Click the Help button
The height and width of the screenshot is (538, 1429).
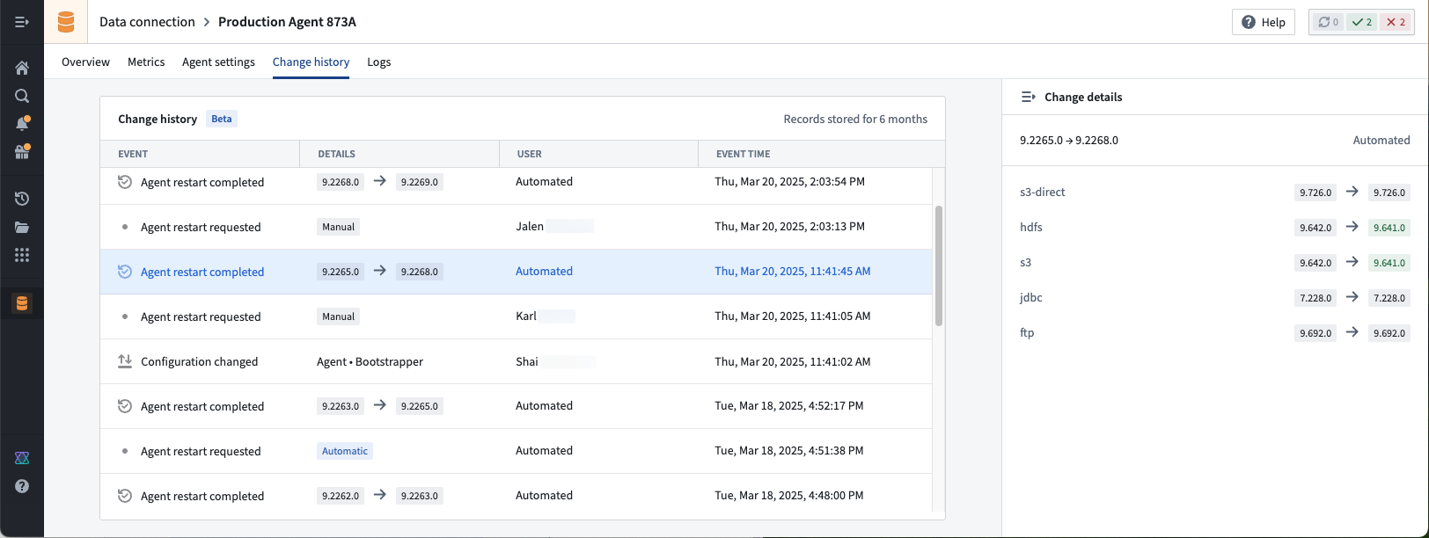(x=1264, y=22)
